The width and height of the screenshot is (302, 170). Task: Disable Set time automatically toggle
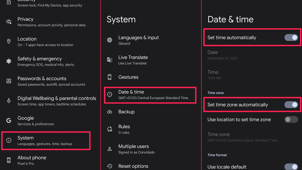pos(291,38)
